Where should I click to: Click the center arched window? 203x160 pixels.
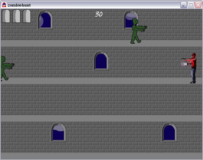click(x=101, y=61)
